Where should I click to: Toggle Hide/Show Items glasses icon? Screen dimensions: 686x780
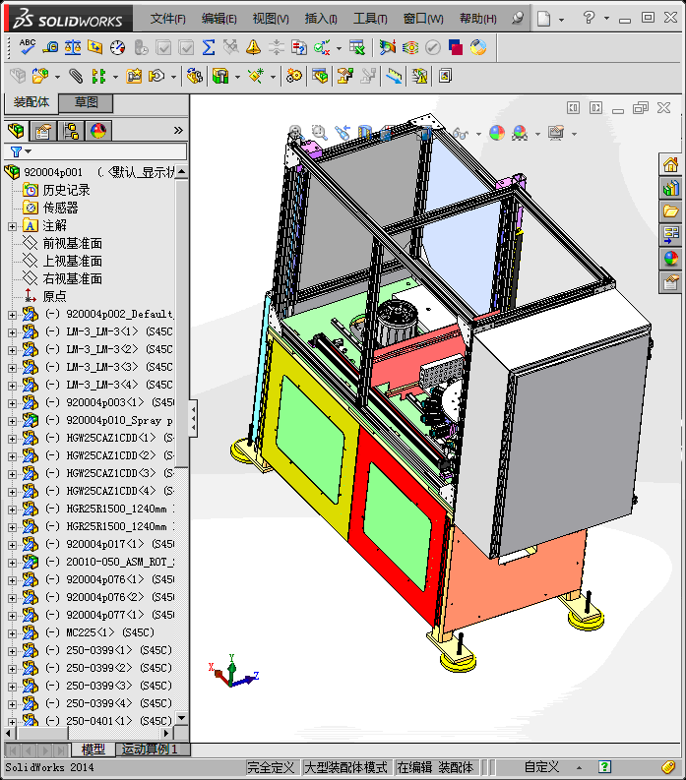click(461, 134)
